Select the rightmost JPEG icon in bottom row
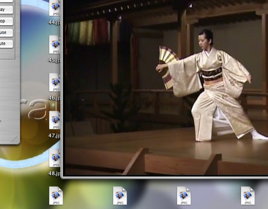268x209 pixels. coord(248,195)
